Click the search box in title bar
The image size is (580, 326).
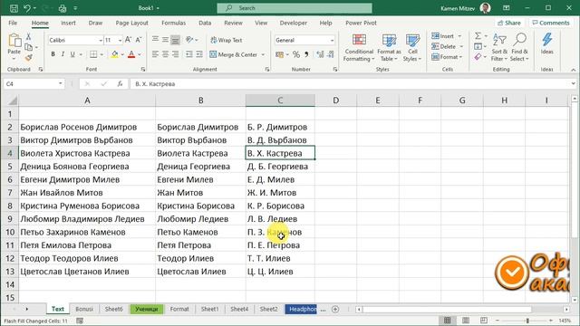[295, 8]
